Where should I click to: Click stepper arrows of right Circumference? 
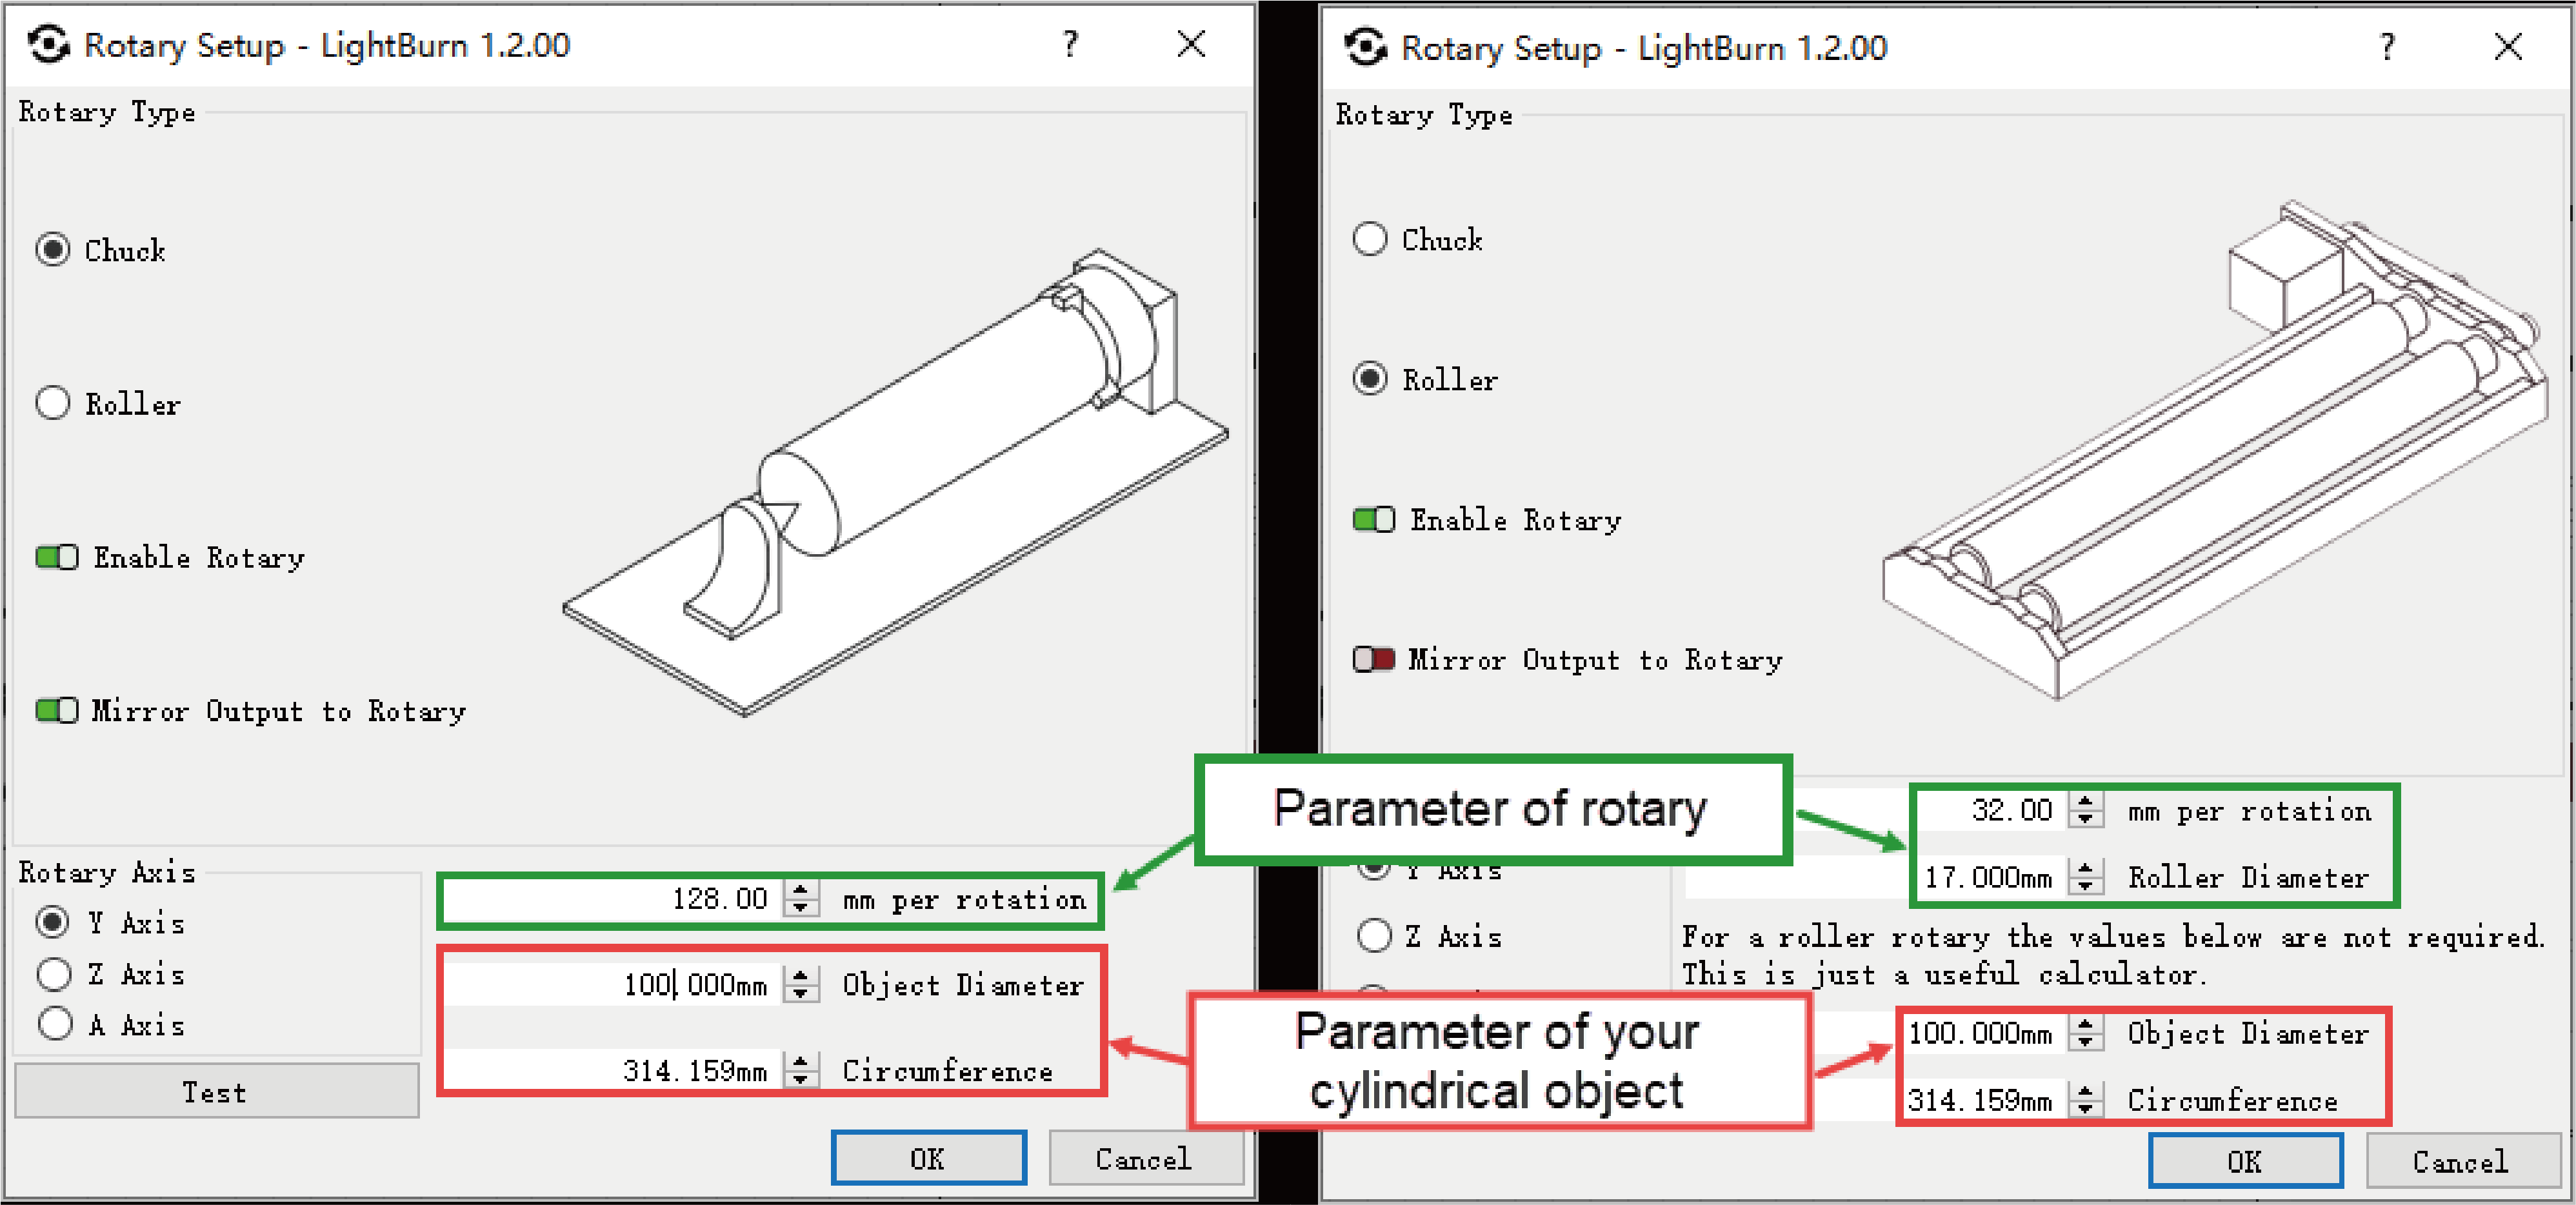[2086, 1099]
